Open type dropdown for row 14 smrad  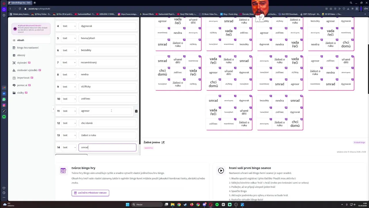(69, 147)
